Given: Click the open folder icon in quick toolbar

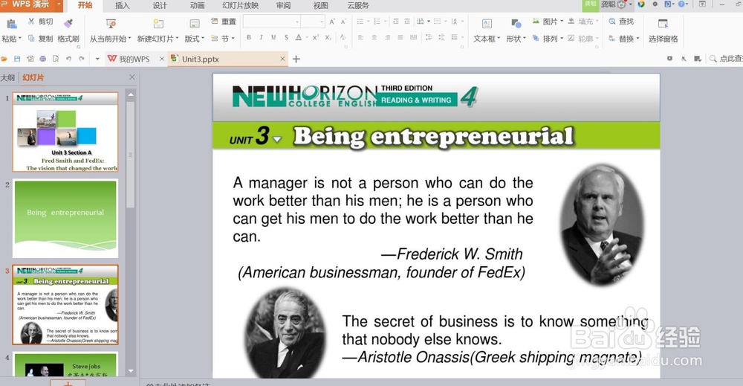Looking at the screenshot, I should [x=4, y=59].
